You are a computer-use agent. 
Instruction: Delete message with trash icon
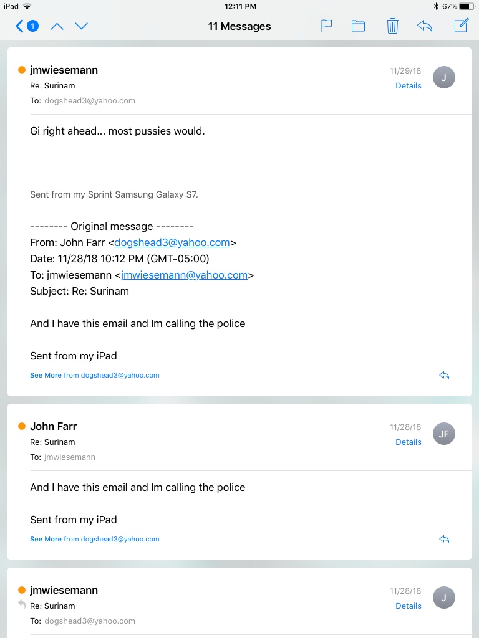coord(392,26)
